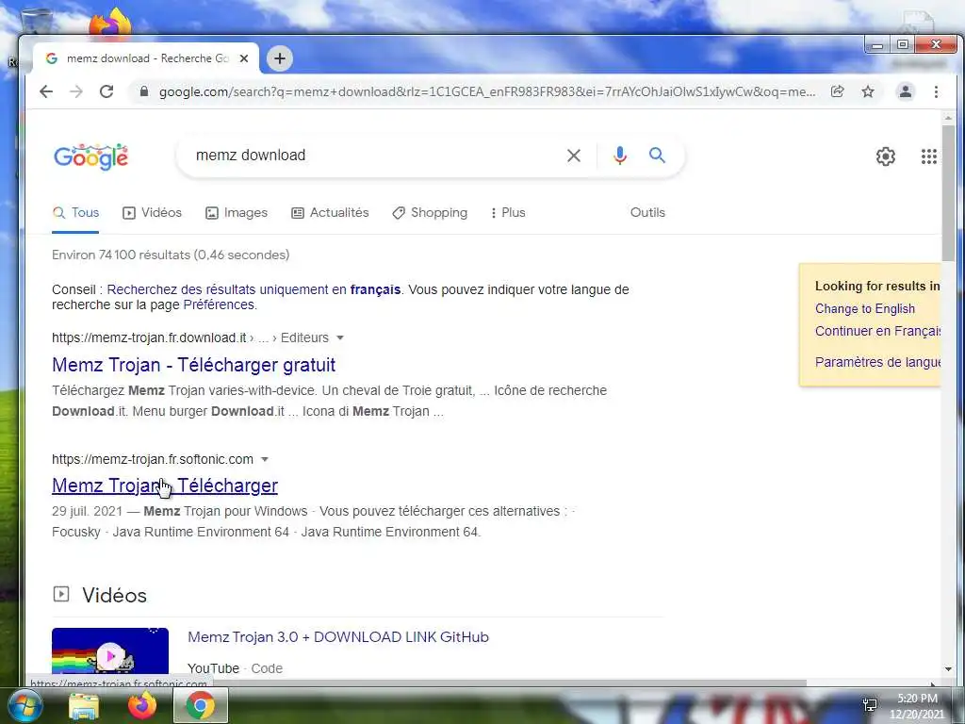
Task: Switch to the Images tab
Action: pos(237,212)
